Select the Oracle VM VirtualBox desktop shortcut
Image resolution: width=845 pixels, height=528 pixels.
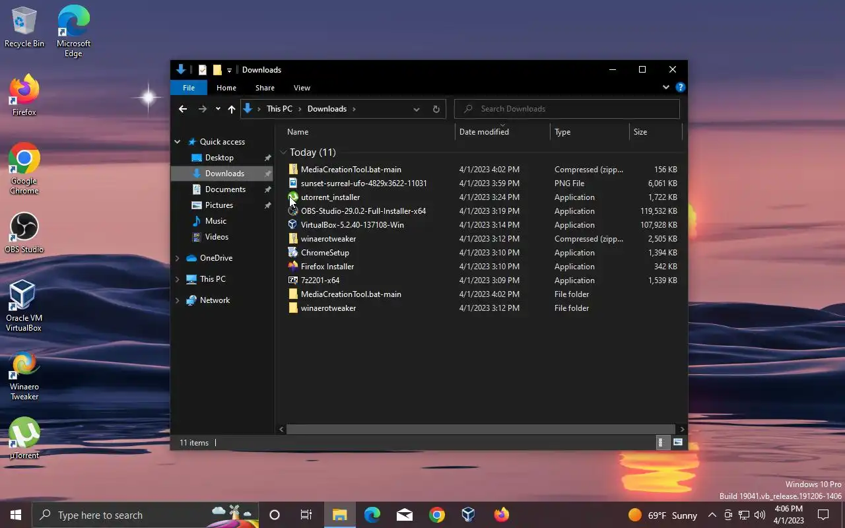tap(24, 306)
